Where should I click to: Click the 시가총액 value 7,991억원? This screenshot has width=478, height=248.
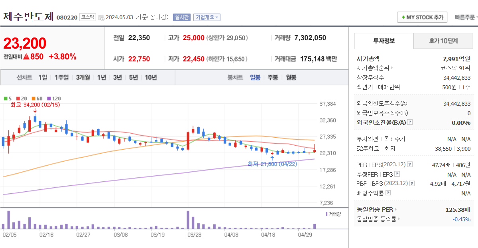pos(456,59)
